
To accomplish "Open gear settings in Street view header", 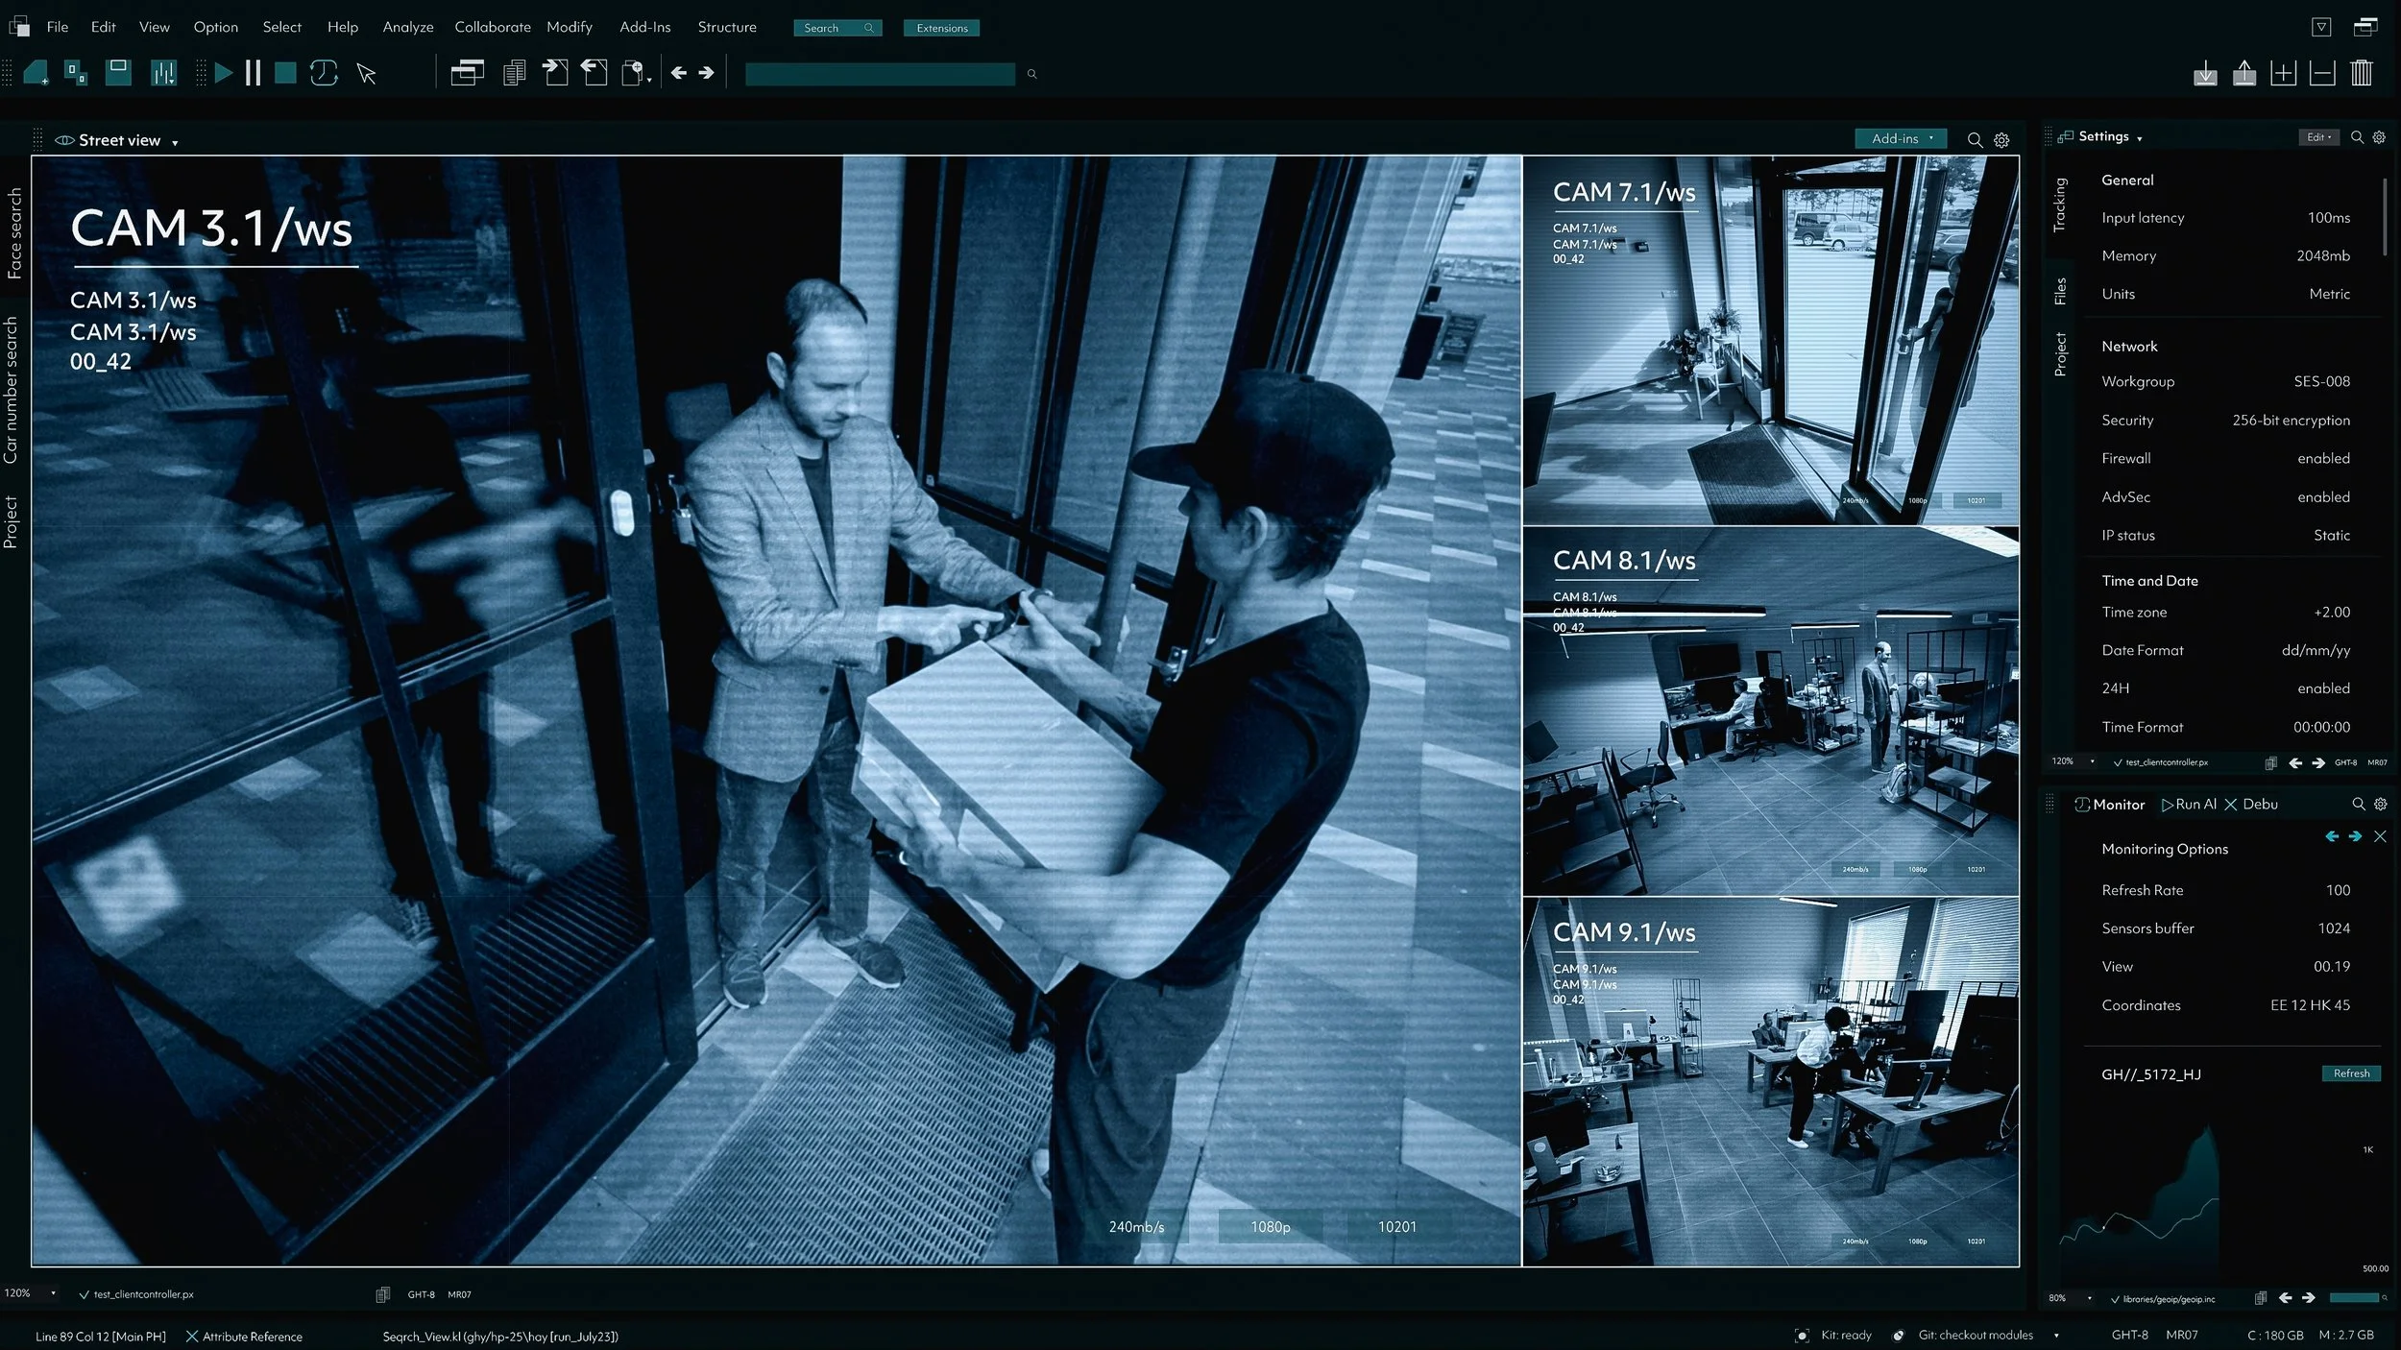I will [x=2001, y=140].
